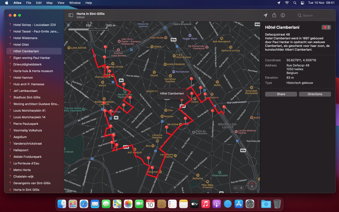Click the Share button in inspector
The image size is (339, 212).
point(281,94)
